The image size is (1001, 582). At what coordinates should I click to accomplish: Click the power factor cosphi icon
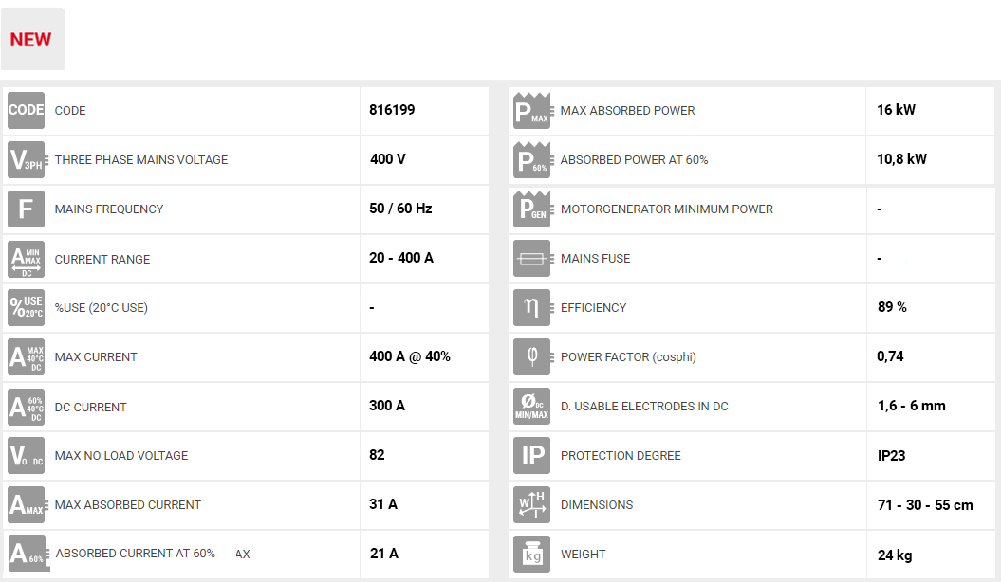pyautogui.click(x=532, y=357)
